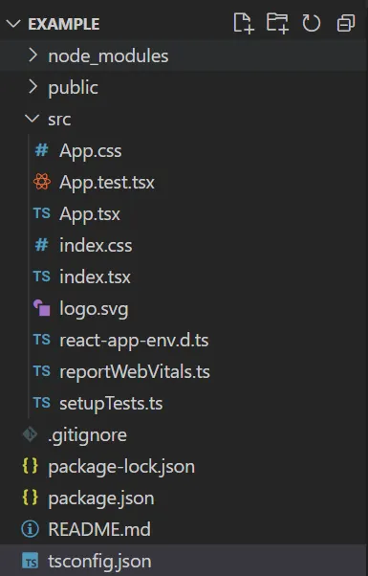The width and height of the screenshot is (368, 576).
Task: Click the New File icon
Action: tap(244, 24)
